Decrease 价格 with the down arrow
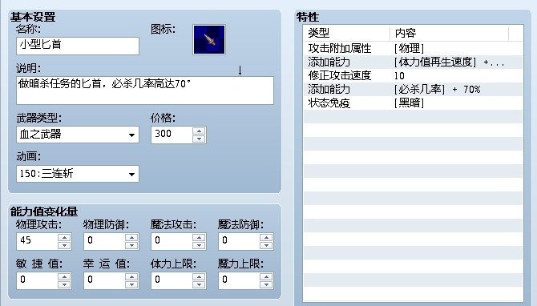This screenshot has width=537, height=306. (199, 139)
